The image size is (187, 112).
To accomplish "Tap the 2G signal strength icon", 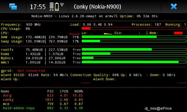I will pos(52,7).
